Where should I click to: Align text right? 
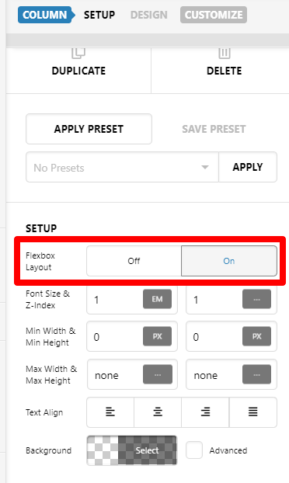tap(205, 412)
